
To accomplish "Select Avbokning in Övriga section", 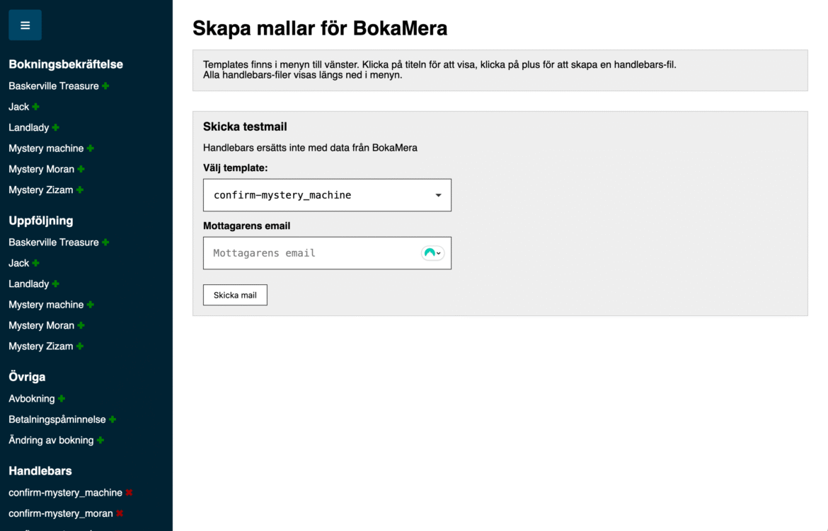I will click(31, 399).
